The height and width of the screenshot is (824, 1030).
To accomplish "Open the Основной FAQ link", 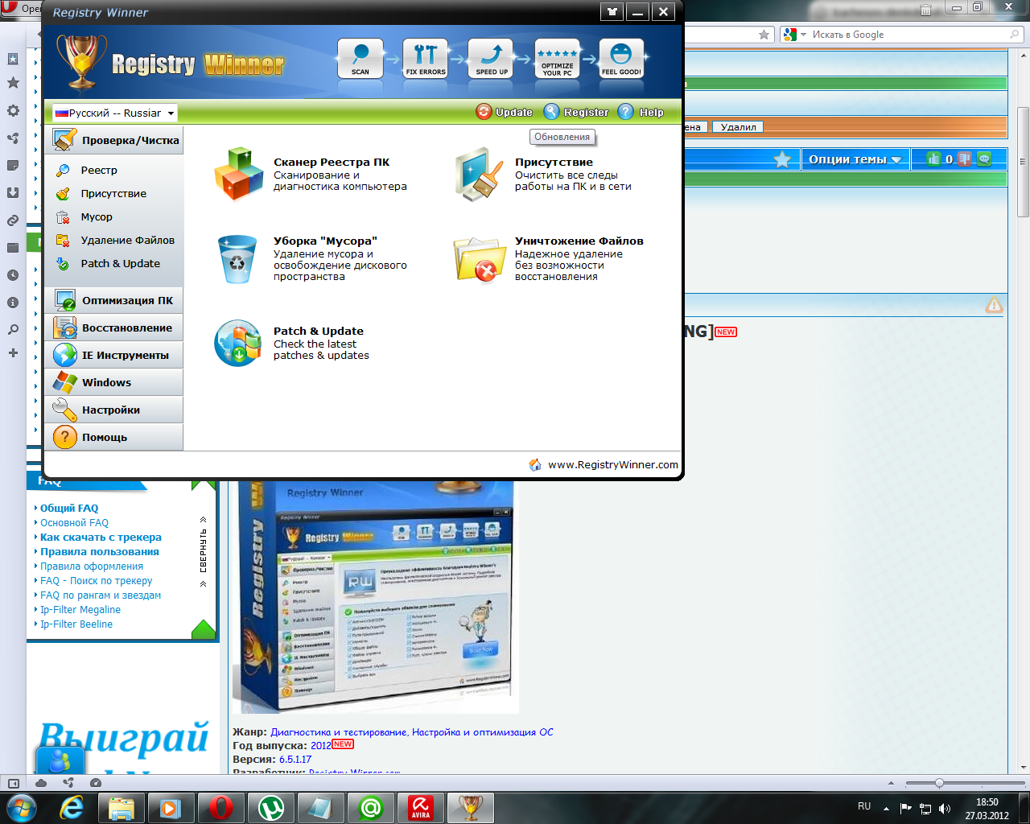I will click(74, 523).
